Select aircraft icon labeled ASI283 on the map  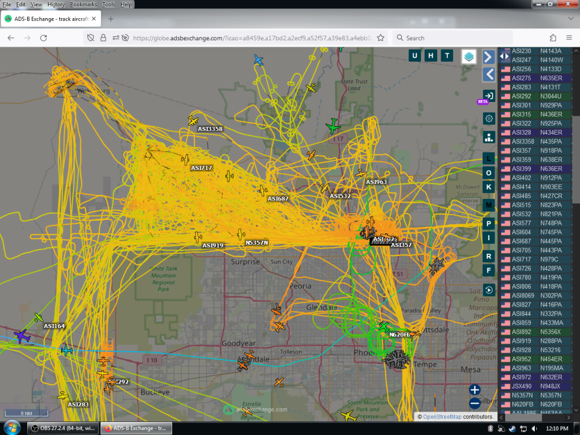point(63,396)
